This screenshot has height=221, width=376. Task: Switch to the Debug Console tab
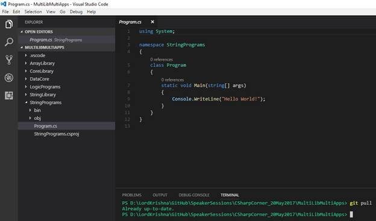pyautogui.click(x=194, y=195)
